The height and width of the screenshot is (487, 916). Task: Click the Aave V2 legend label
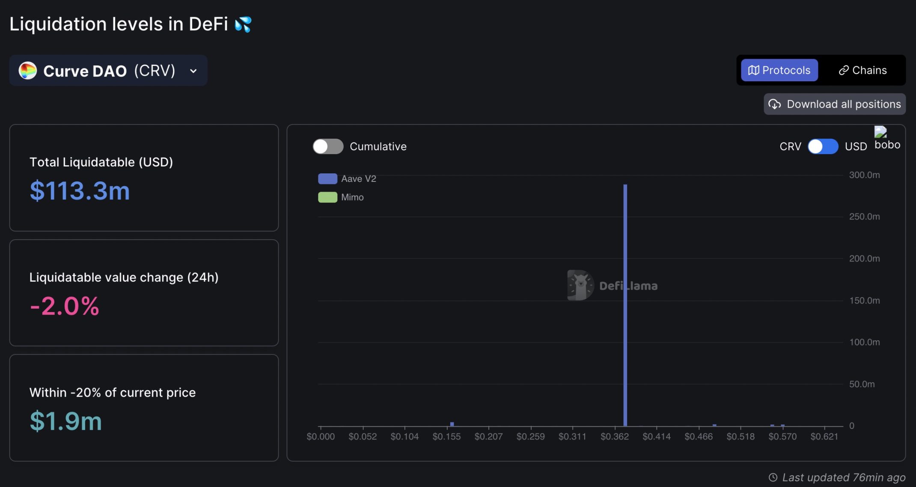tap(358, 179)
